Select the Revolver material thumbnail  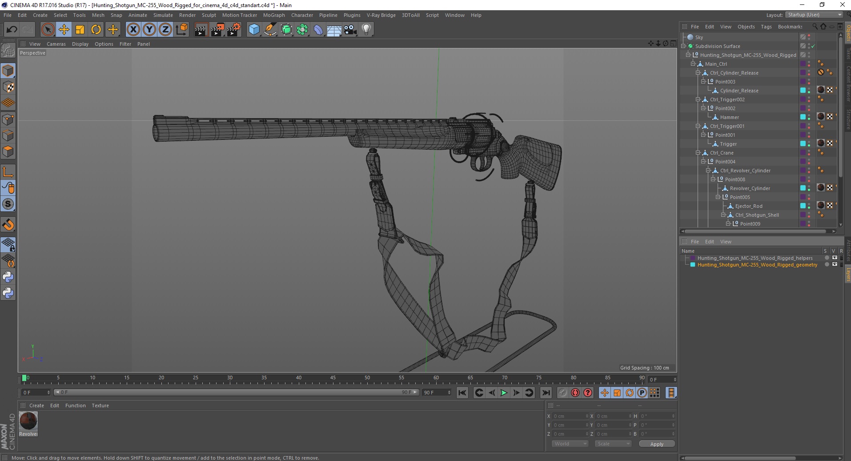pos(28,421)
